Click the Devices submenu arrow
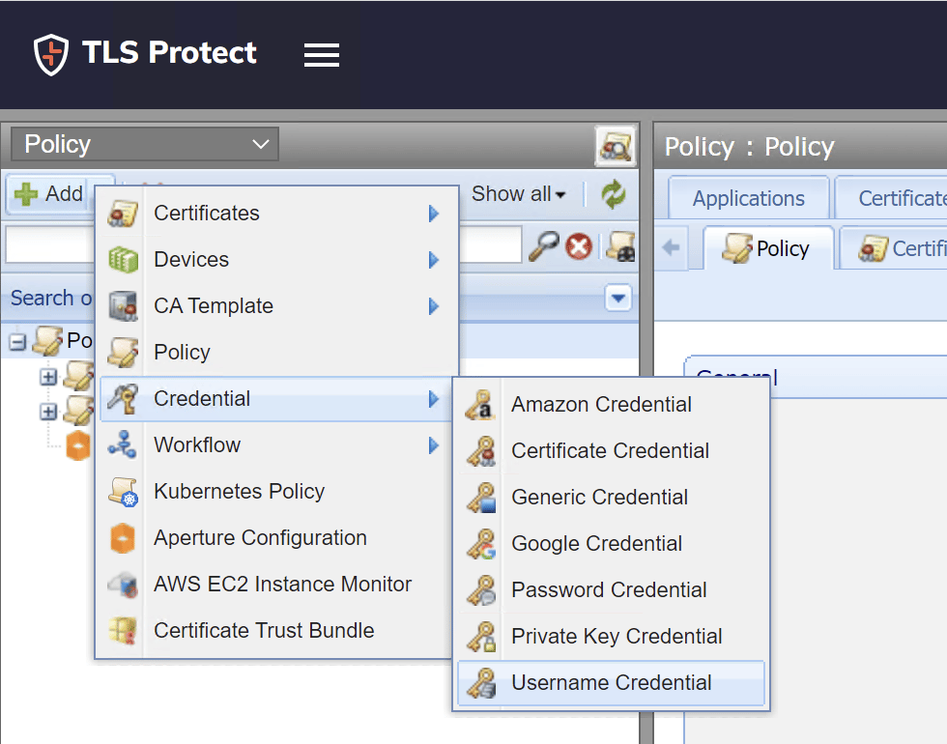 click(433, 260)
